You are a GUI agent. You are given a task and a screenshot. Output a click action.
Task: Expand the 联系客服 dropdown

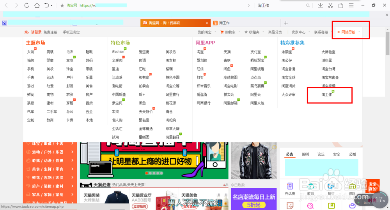pos(332,32)
